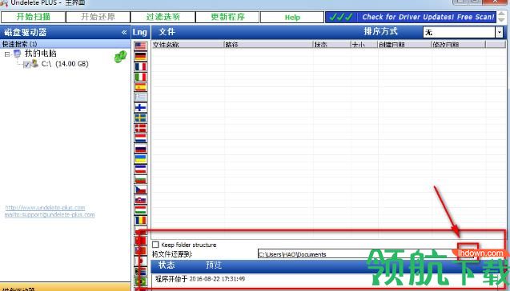Click Check for Driver Updates banner
Screen dimensions: 510x291
[x=411, y=17]
